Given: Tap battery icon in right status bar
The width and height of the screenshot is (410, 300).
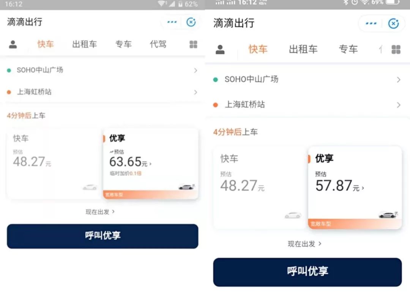Looking at the screenshot, I should pos(393,2).
